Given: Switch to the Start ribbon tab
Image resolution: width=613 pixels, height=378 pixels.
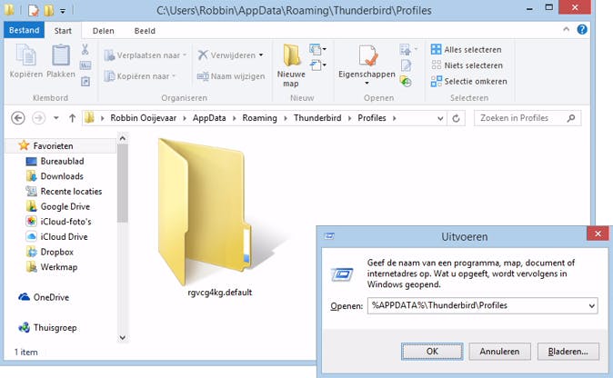Looking at the screenshot, I should click(x=63, y=31).
